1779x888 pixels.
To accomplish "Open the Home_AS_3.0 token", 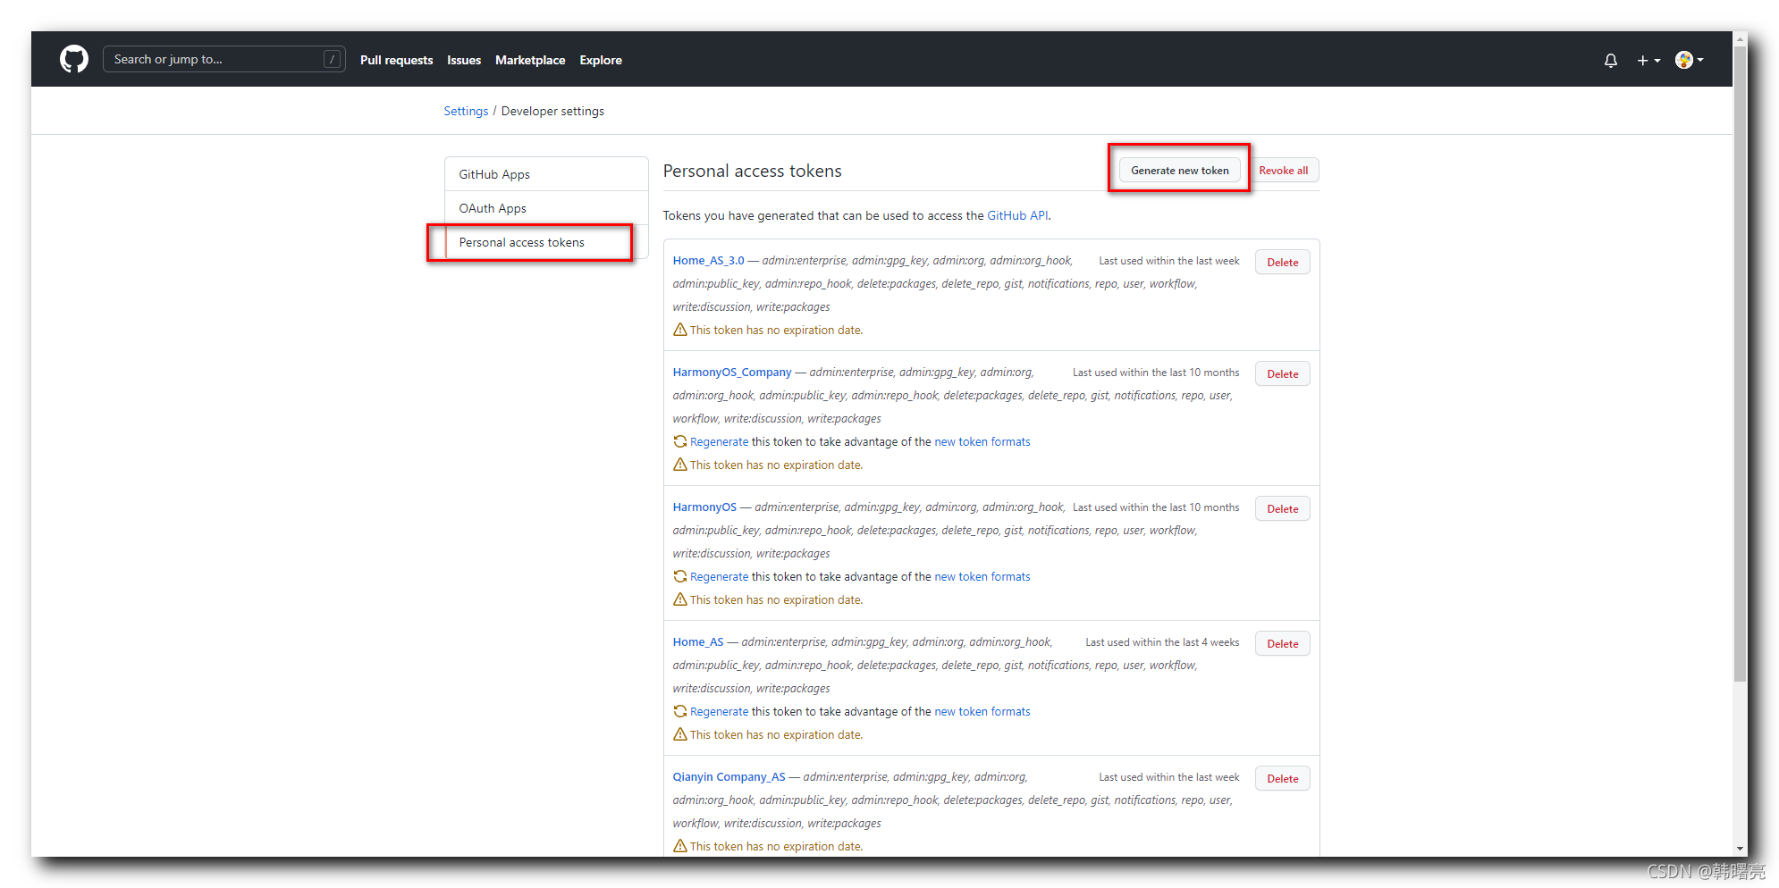I will pyautogui.click(x=708, y=260).
